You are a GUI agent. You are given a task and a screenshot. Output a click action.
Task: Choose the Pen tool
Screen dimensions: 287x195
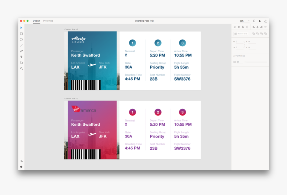[21, 51]
